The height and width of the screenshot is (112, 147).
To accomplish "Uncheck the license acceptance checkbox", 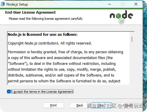I will click(9, 92).
